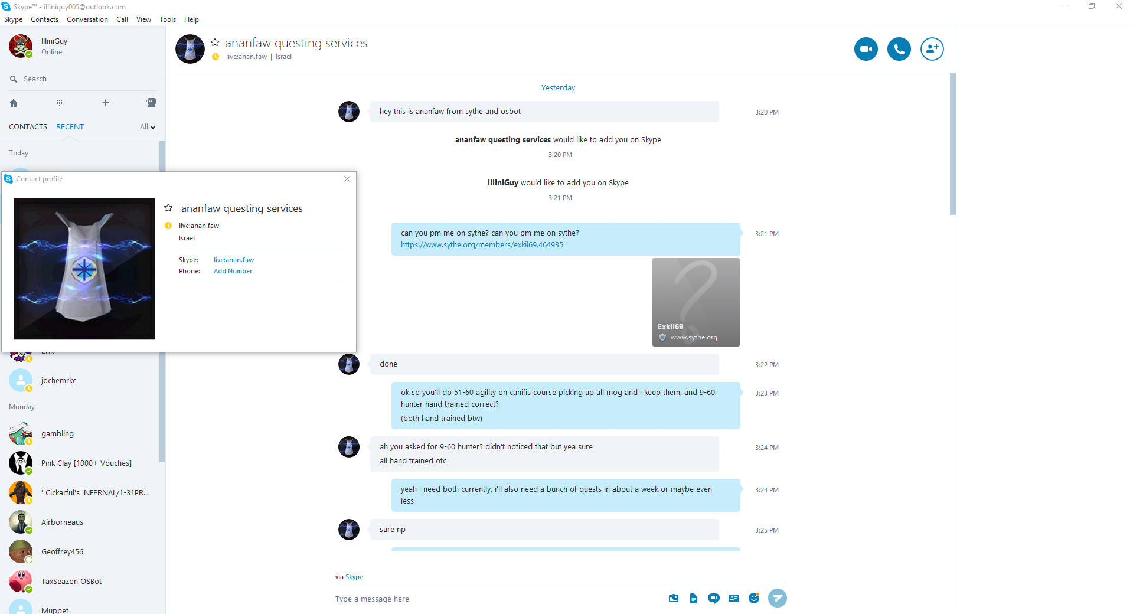Switch to the CONTACTS tab
1133x614 pixels.
pos(28,127)
